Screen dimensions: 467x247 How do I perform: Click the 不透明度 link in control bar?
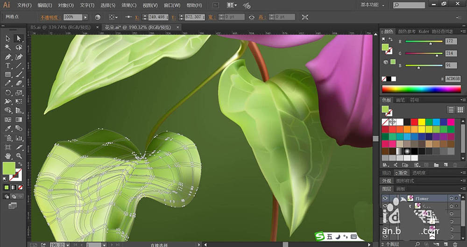(x=50, y=17)
